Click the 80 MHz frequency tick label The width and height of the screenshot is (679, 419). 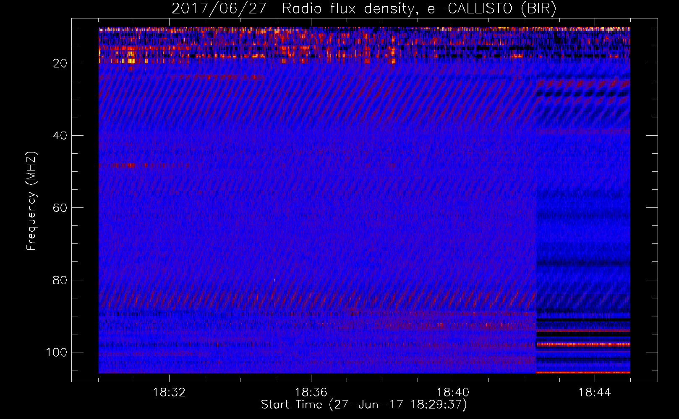[x=60, y=280]
